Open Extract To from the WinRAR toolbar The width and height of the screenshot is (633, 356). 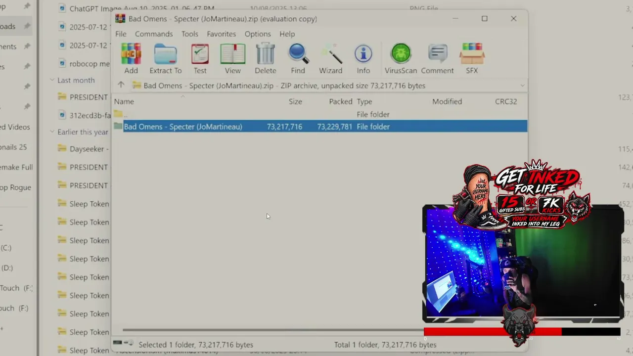(165, 53)
